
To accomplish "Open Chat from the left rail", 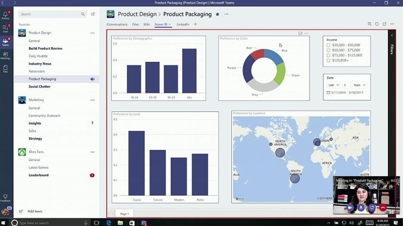I will tap(6, 29).
